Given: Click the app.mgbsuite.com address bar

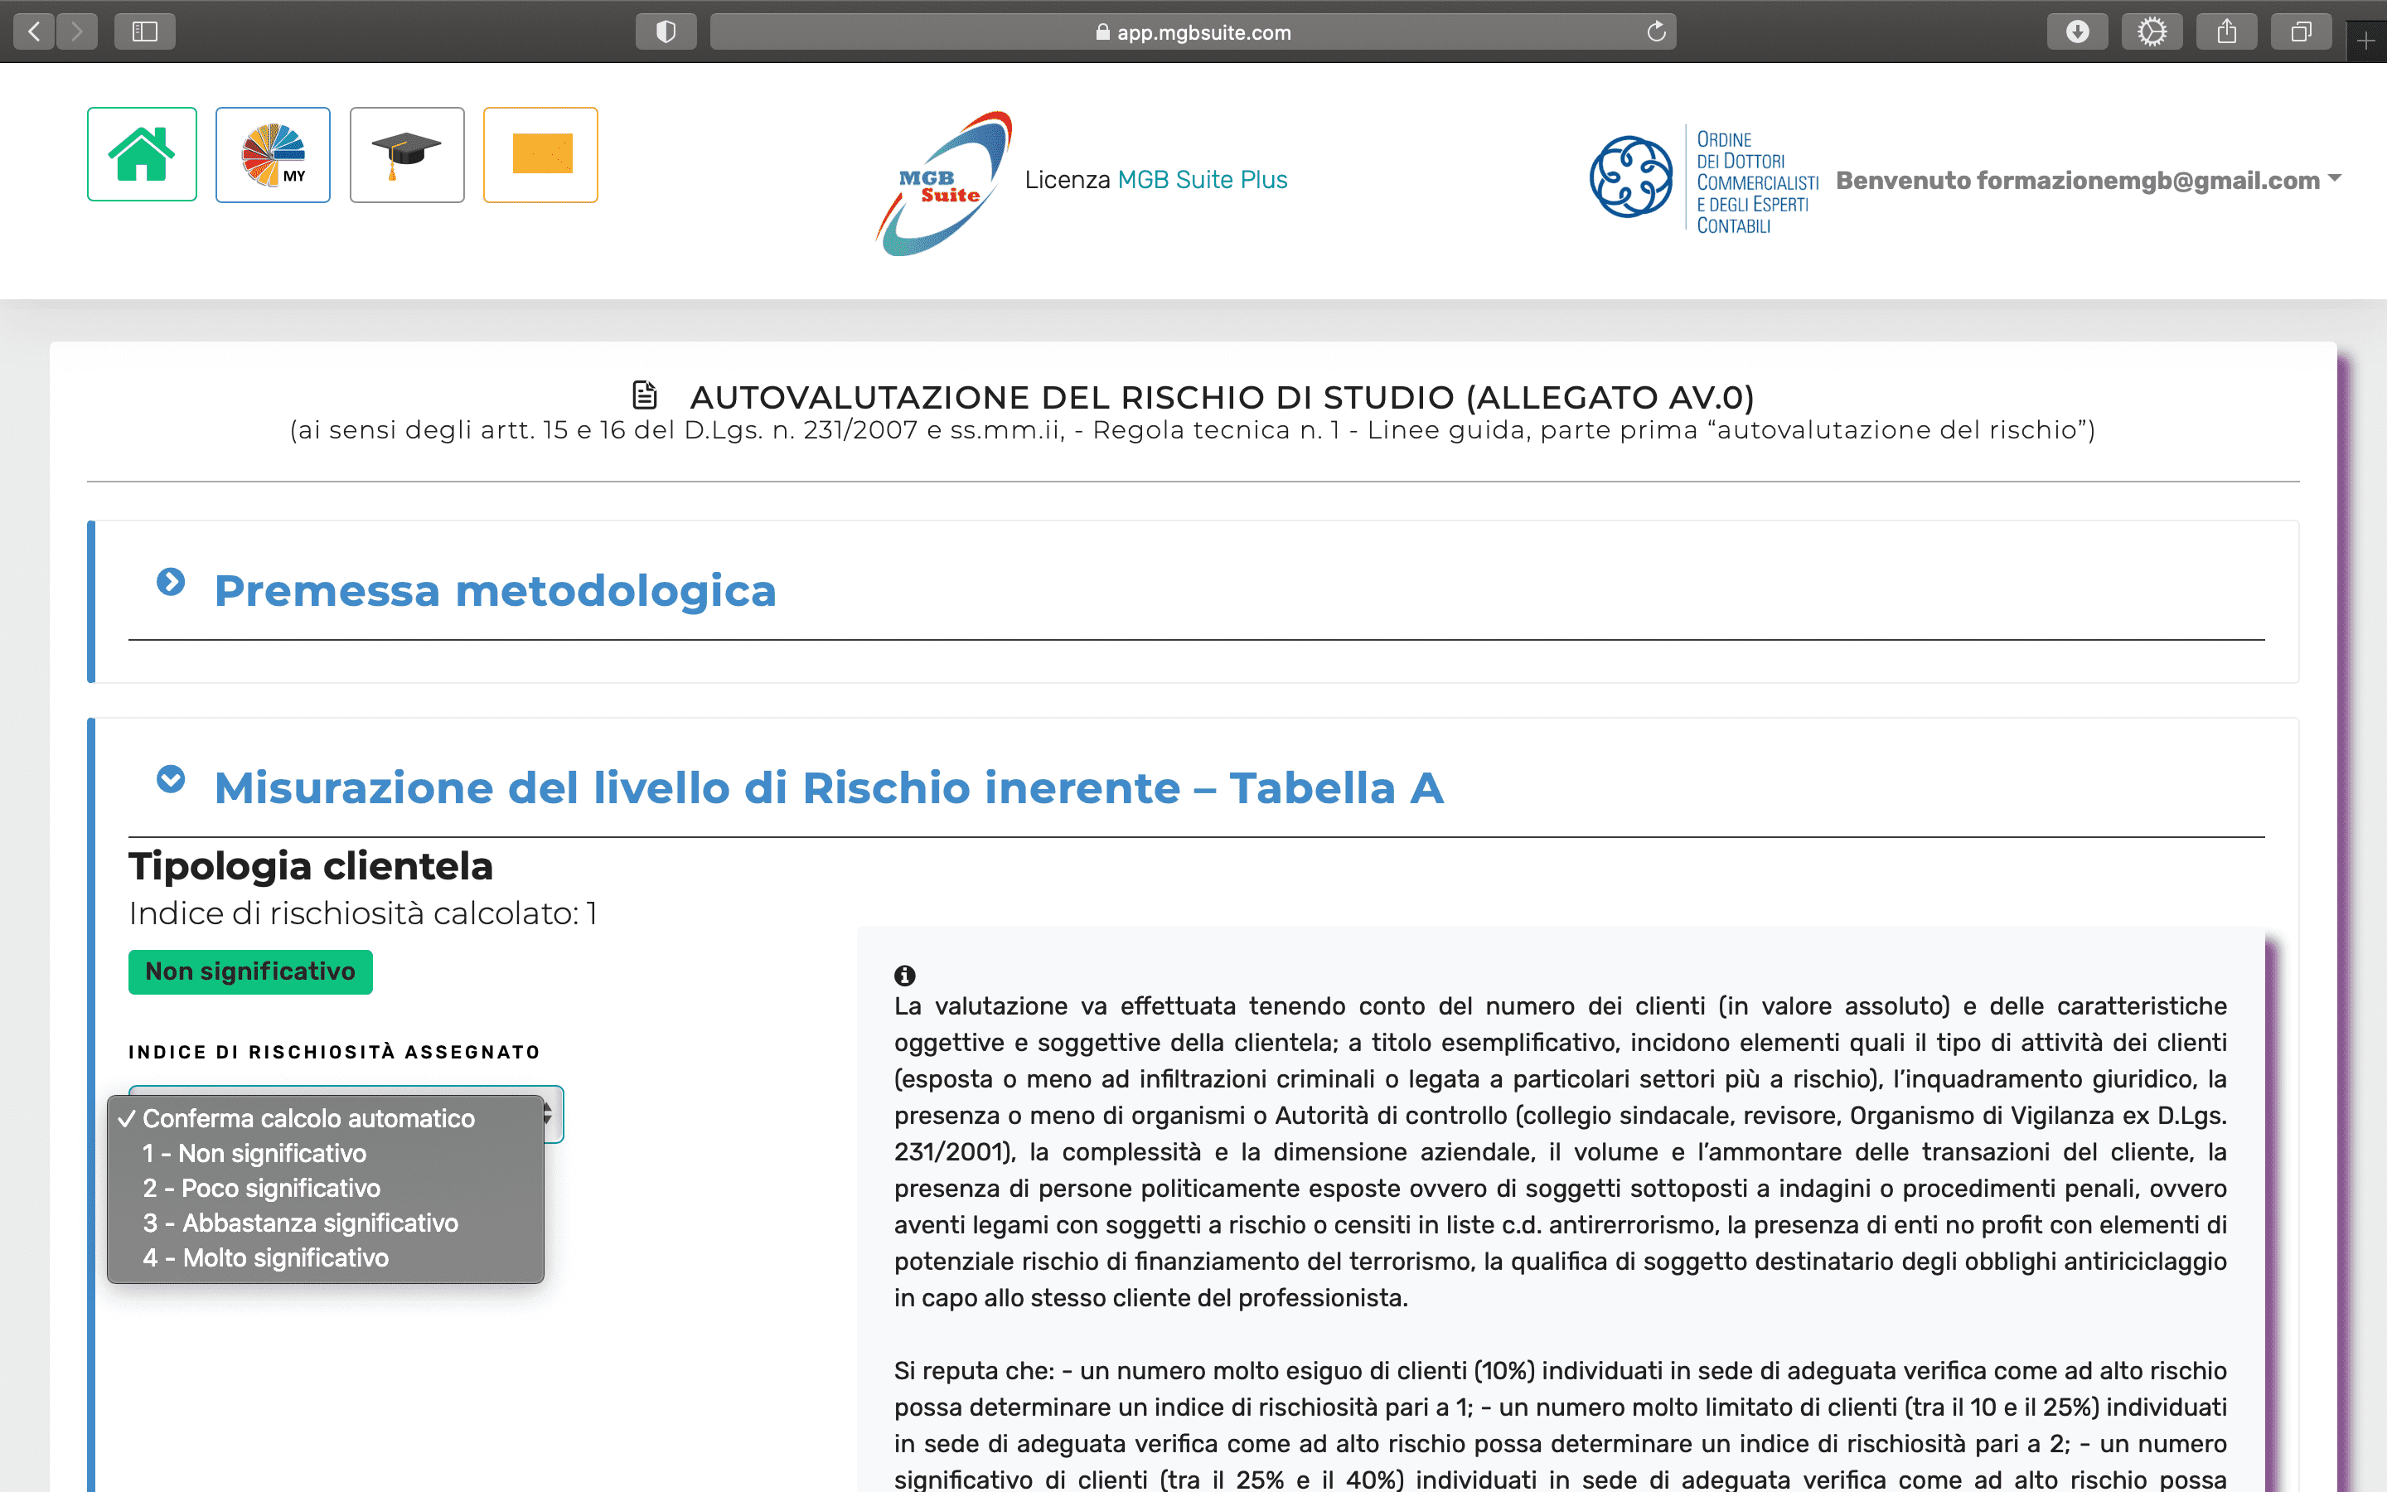Looking at the screenshot, I should pyautogui.click(x=1192, y=31).
